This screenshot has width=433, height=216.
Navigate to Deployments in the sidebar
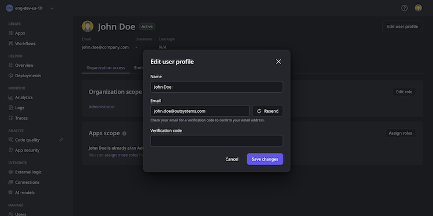pos(28,75)
